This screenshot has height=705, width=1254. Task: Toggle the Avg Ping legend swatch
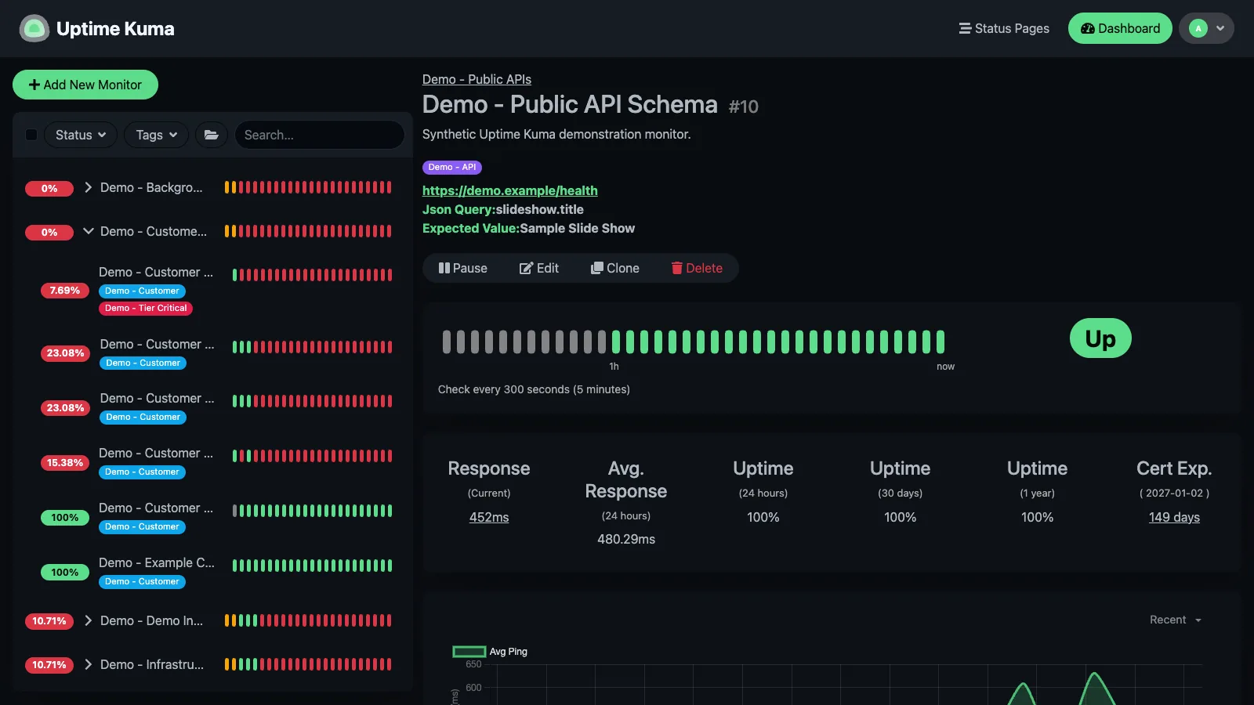coord(469,652)
